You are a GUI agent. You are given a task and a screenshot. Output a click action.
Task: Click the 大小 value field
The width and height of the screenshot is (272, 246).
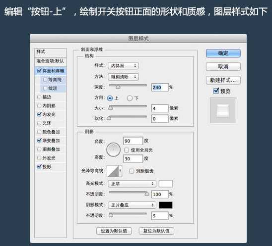[160, 108]
